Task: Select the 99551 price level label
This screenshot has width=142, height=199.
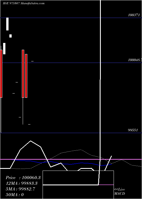Action: 133,130
